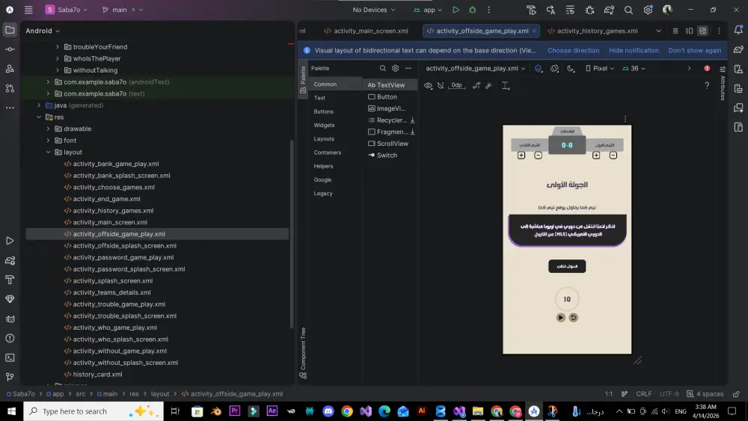Image resolution: width=748 pixels, height=421 pixels.
Task: Open Problems tool window icon
Action: coord(10,338)
